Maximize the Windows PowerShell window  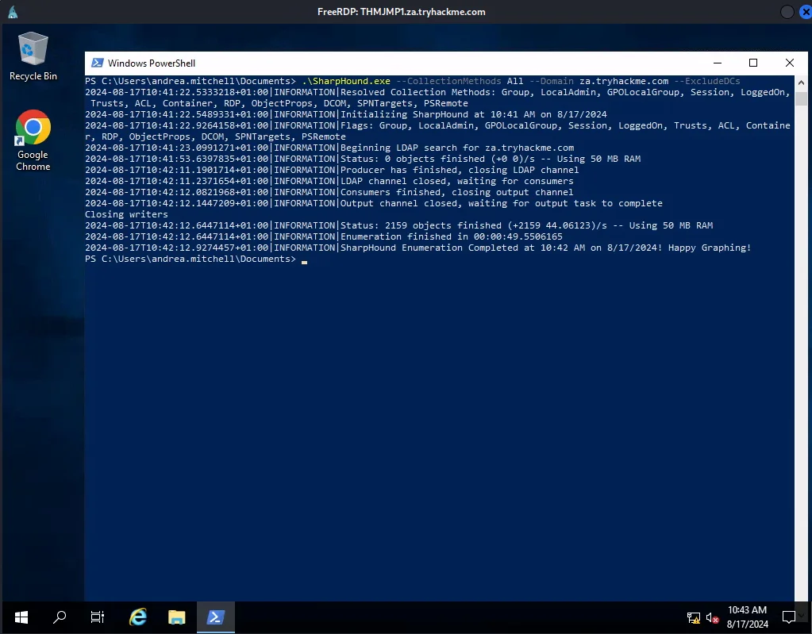click(753, 63)
